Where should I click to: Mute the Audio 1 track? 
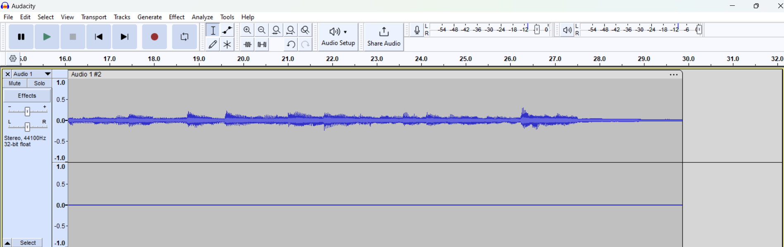pos(15,83)
